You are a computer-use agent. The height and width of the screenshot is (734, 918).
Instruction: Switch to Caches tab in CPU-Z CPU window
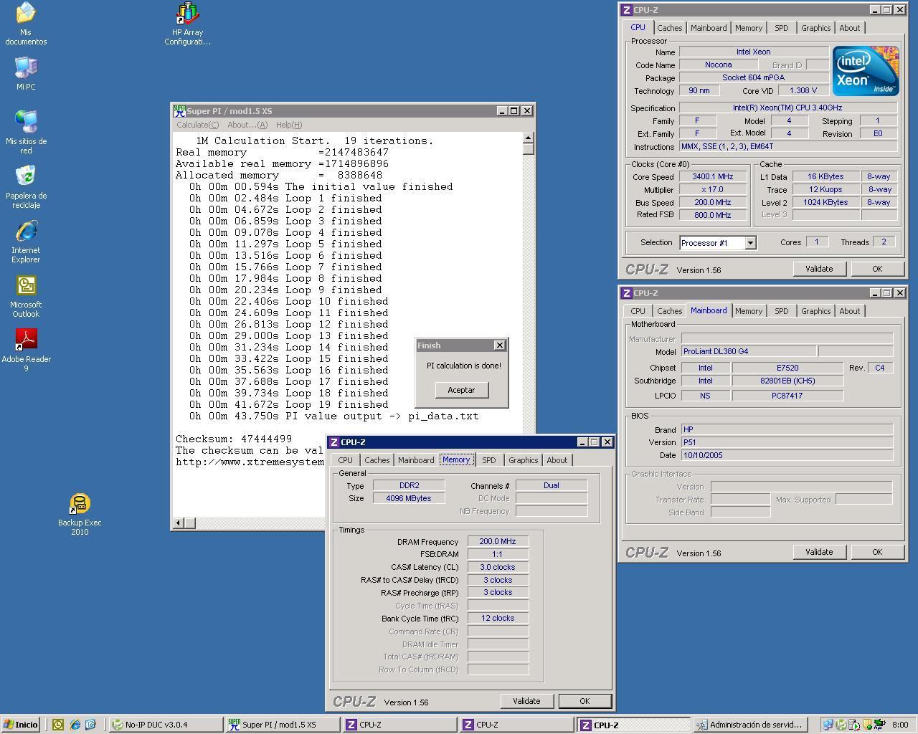click(x=670, y=28)
